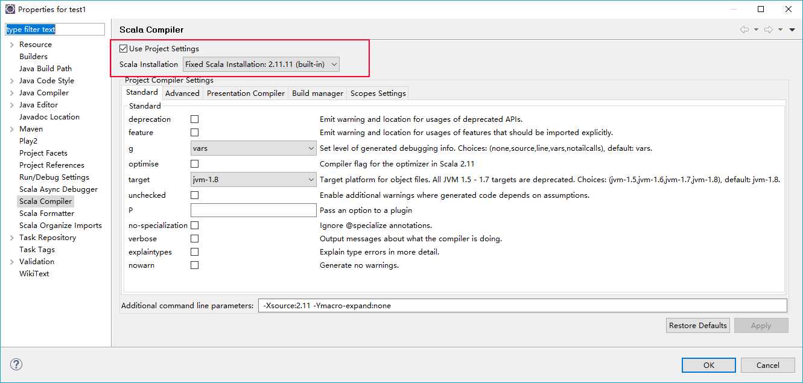Open back history dropdown arrow
Viewport: 803px width, 383px height.
click(x=756, y=30)
